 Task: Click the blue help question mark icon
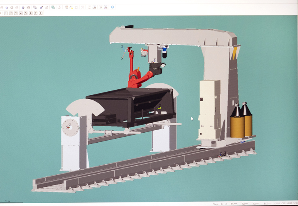112,7
